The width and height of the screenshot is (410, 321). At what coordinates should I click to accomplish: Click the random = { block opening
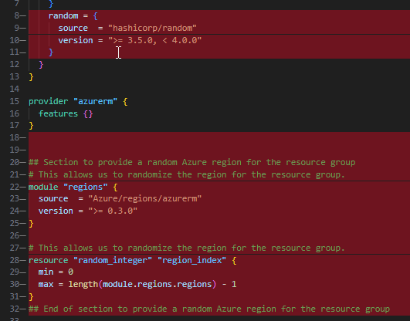[x=73, y=16]
